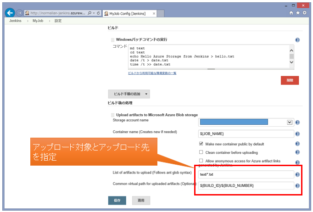Click the Container name field
Screen dimensions: 313x212
coord(246,134)
